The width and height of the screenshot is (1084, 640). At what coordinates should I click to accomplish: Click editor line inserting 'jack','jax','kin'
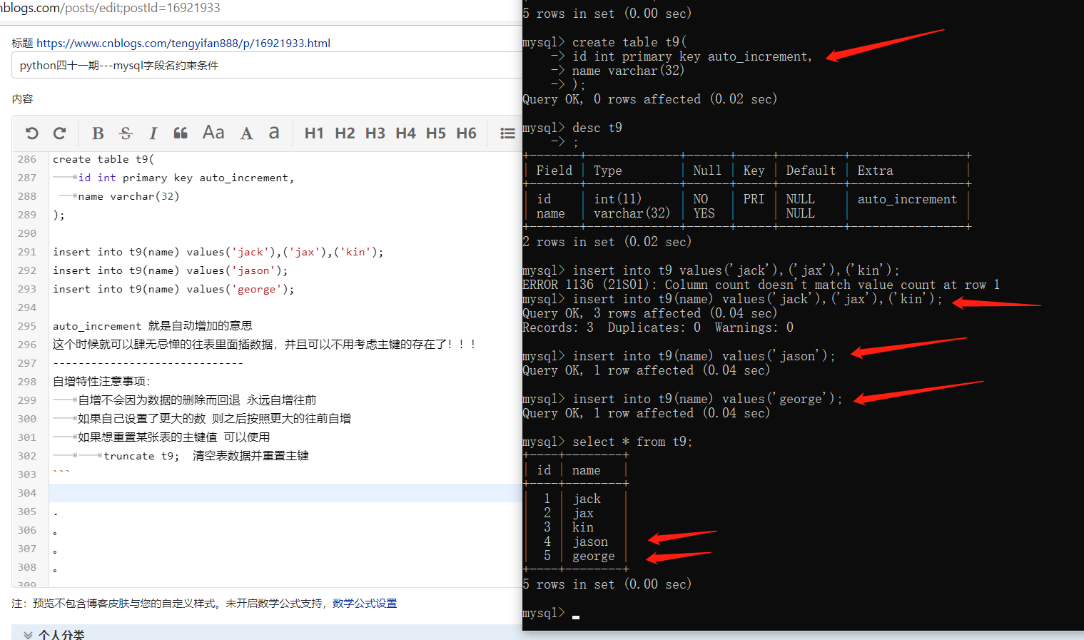[x=218, y=252]
